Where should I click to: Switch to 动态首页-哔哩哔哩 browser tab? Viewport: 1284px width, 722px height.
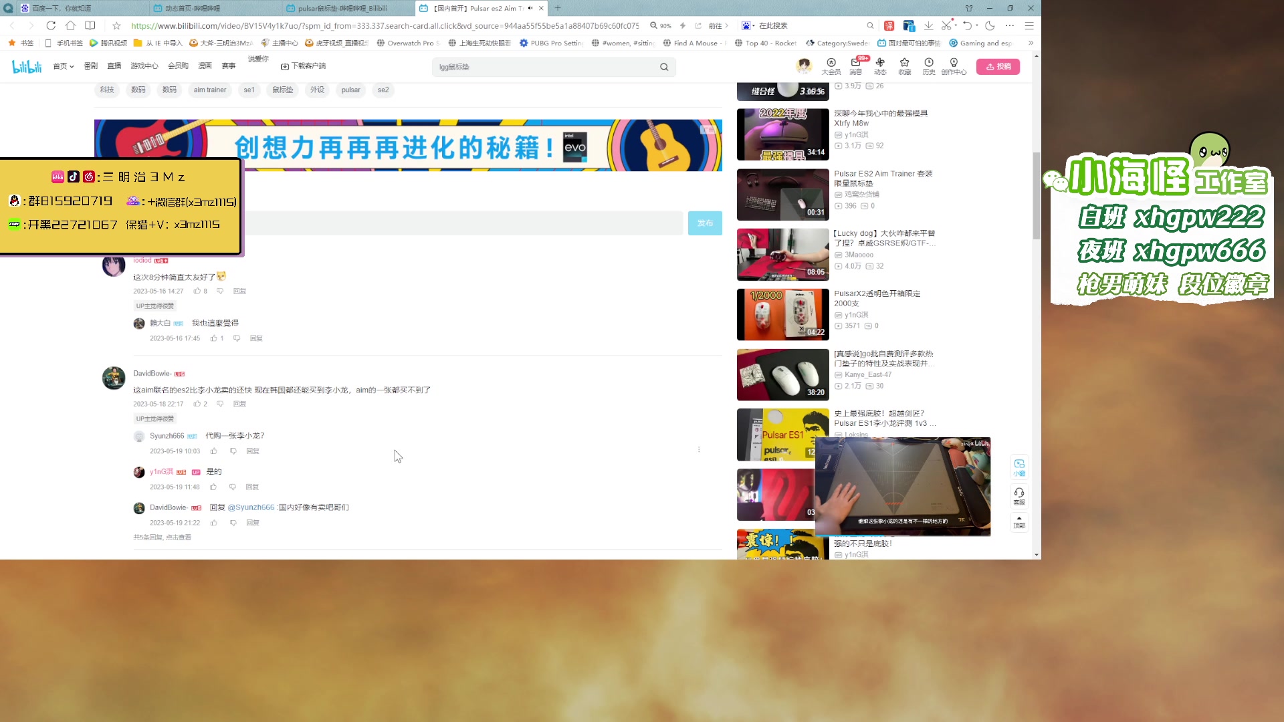coord(214,8)
